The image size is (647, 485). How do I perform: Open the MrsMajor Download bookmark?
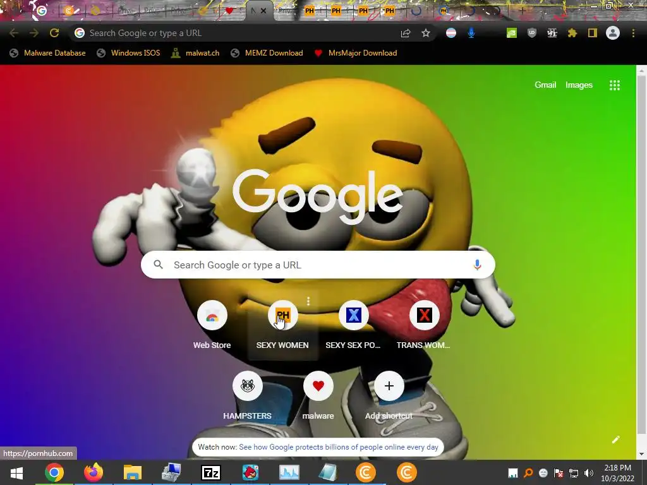pos(356,53)
